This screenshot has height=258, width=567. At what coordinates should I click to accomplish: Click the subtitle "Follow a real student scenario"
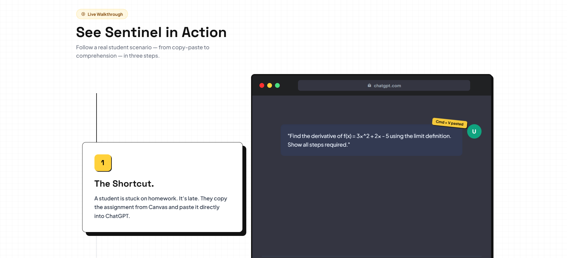(x=143, y=51)
